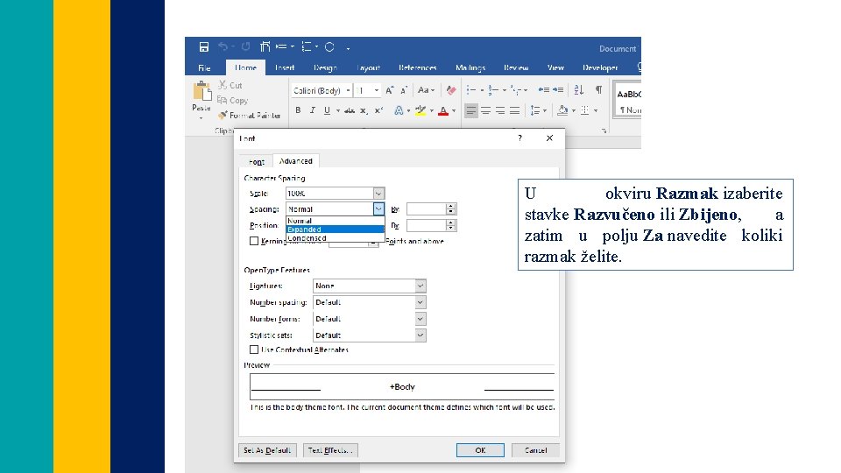841x473 pixels.
Task: Center text in the ribbon
Action: tap(486, 110)
